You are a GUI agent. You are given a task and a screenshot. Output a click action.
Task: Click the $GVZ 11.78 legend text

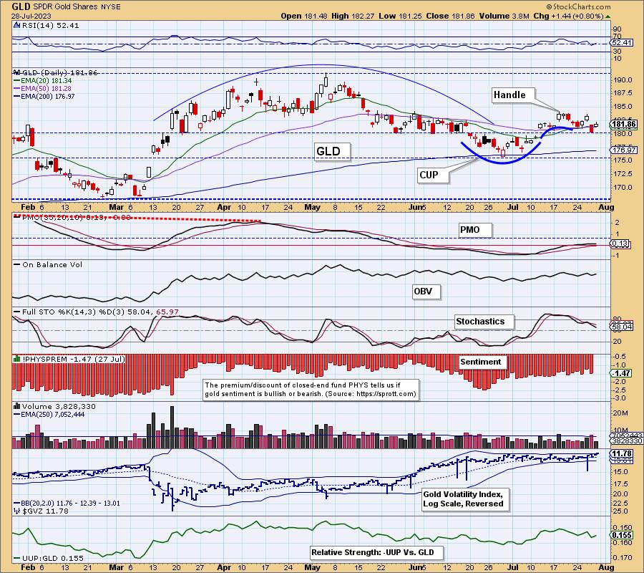[x=46, y=511]
